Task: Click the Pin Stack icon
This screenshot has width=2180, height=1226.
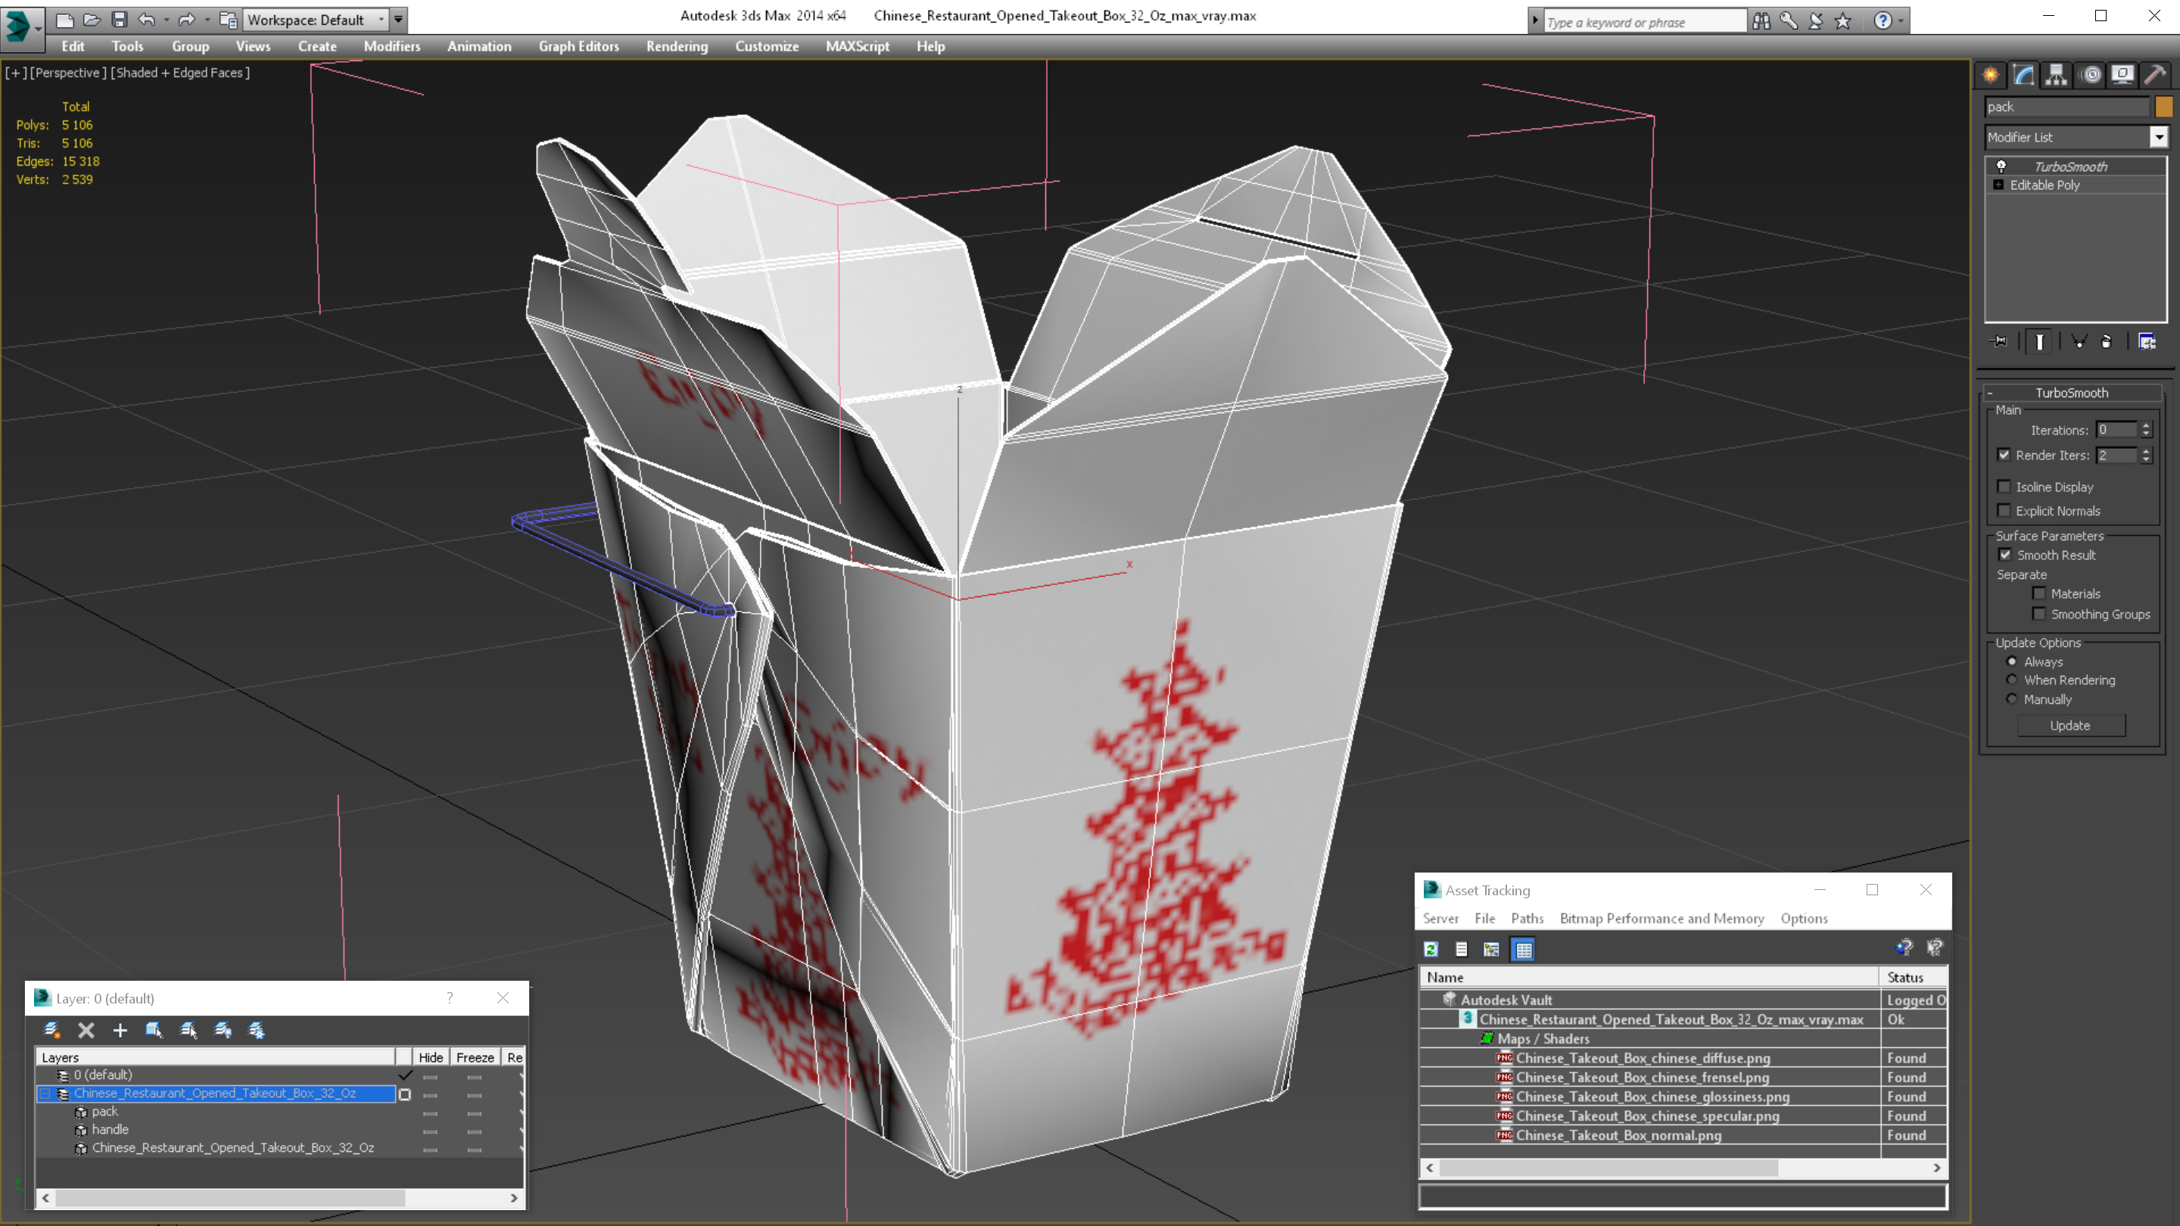Action: click(x=1999, y=341)
